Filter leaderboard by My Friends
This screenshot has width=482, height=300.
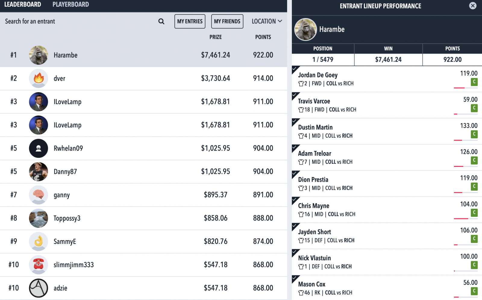point(227,21)
